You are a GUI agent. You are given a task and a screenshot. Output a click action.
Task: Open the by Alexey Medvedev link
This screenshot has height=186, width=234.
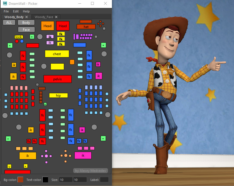[x=91, y=171]
